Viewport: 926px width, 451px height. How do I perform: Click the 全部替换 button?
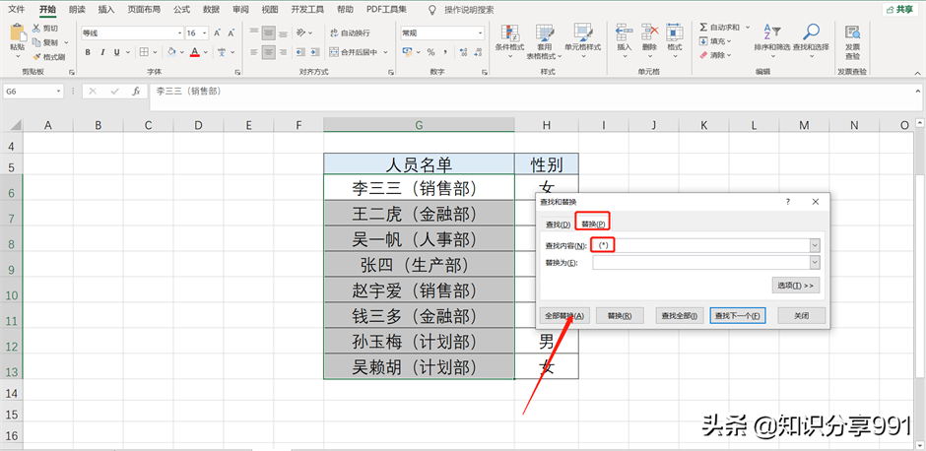564,316
